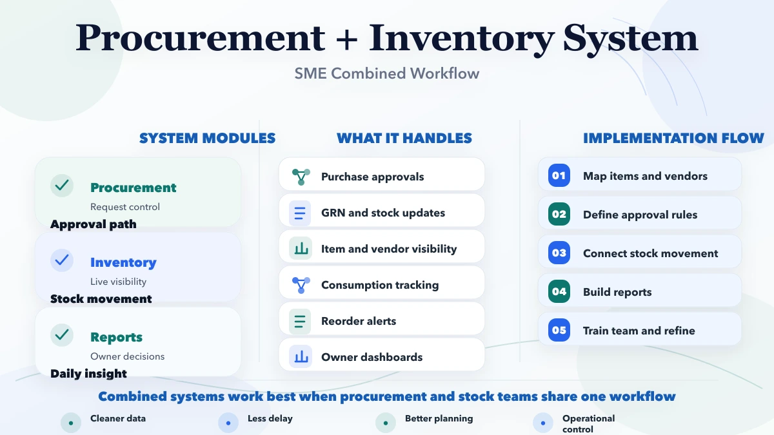
Task: Select the 05 badge beside Train team and refine
Action: click(557, 330)
